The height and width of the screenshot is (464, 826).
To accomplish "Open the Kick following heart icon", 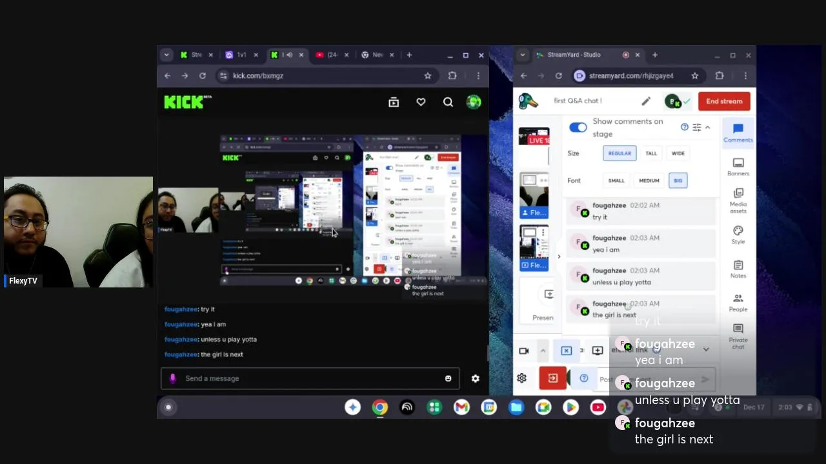I will (421, 102).
